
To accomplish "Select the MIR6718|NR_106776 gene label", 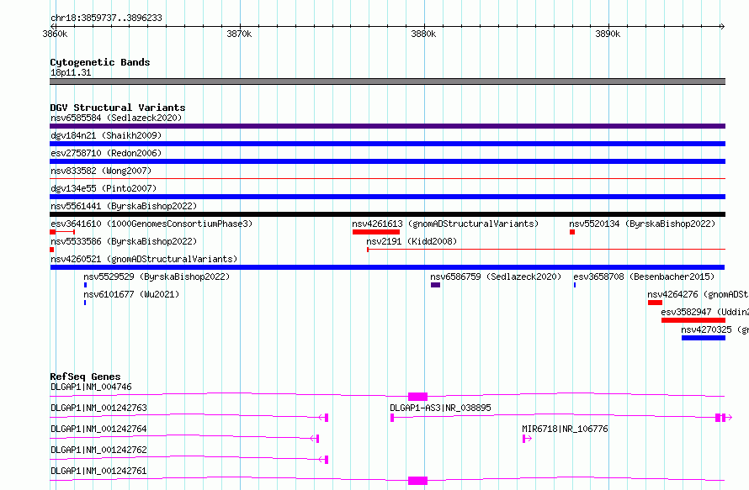I will coord(565,429).
